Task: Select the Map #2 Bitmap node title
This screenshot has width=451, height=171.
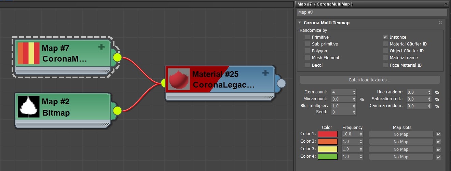Action: (56, 107)
